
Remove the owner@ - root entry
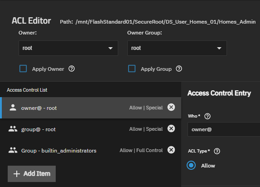coord(171,107)
